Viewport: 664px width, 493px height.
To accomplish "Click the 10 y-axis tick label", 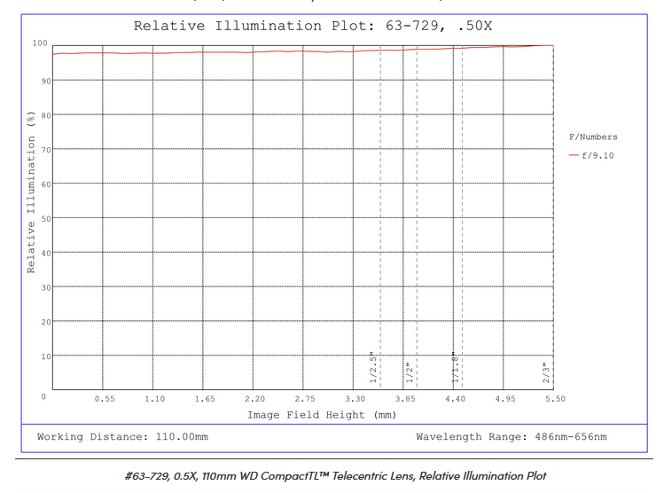I will tap(42, 356).
